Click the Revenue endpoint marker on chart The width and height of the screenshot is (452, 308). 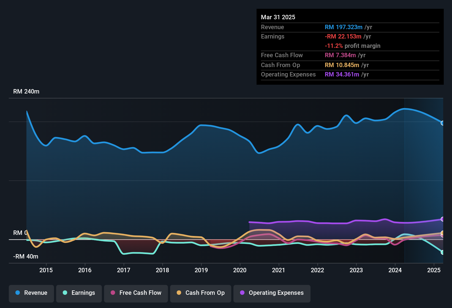[442, 123]
